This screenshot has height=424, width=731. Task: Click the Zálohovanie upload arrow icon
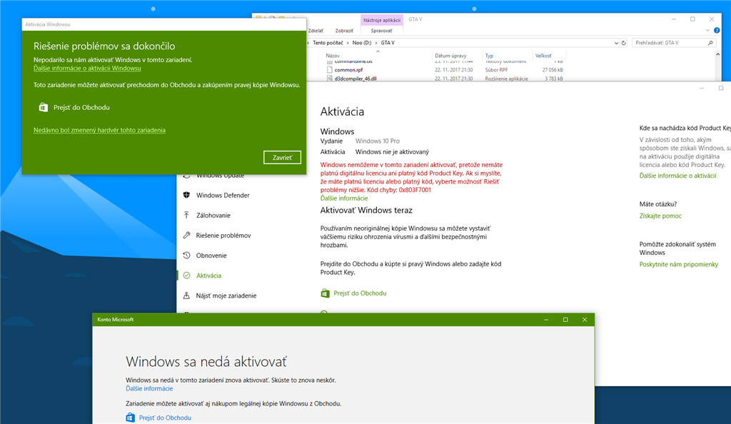pos(186,215)
